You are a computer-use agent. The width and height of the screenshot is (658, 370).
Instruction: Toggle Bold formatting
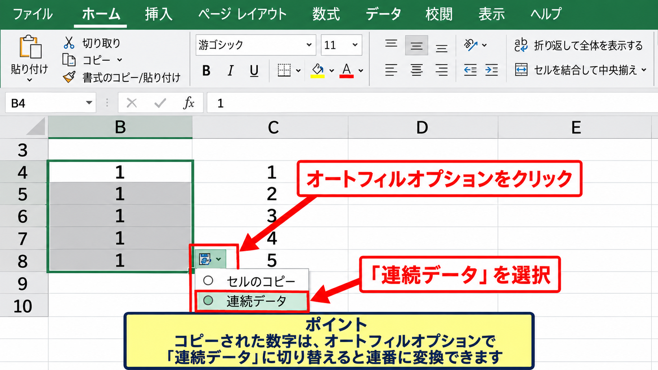(206, 71)
